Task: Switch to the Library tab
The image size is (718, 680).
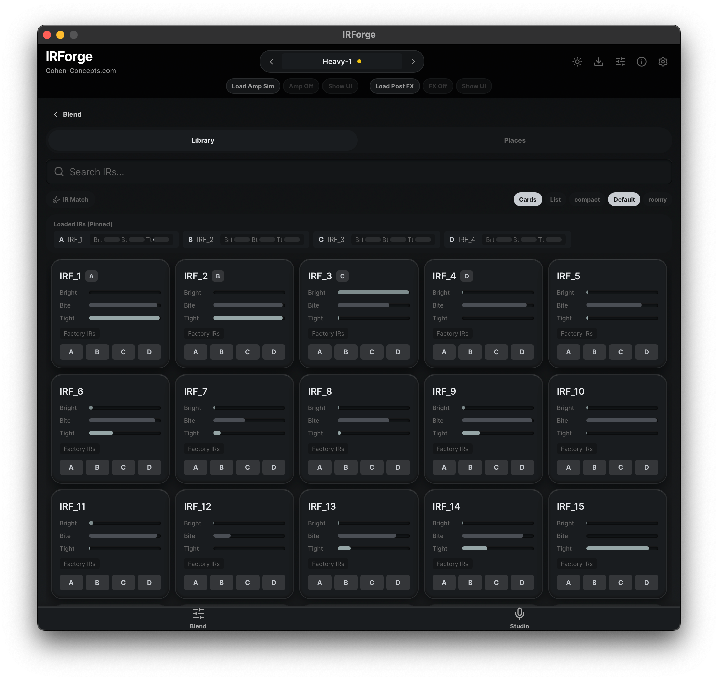Action: 203,140
